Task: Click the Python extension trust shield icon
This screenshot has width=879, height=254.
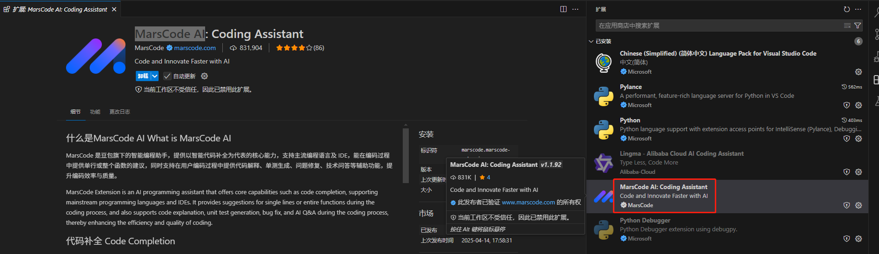Action: 846,139
